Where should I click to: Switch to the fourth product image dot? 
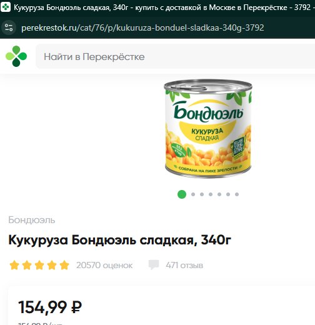pyautogui.click(x=211, y=194)
